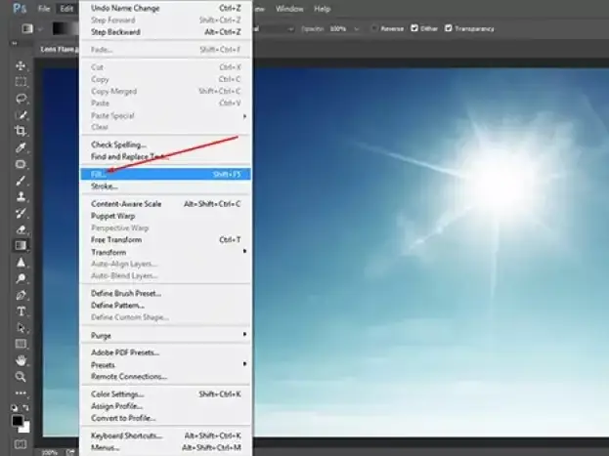Click the Ps application logo
609x456 pixels.
(19, 9)
